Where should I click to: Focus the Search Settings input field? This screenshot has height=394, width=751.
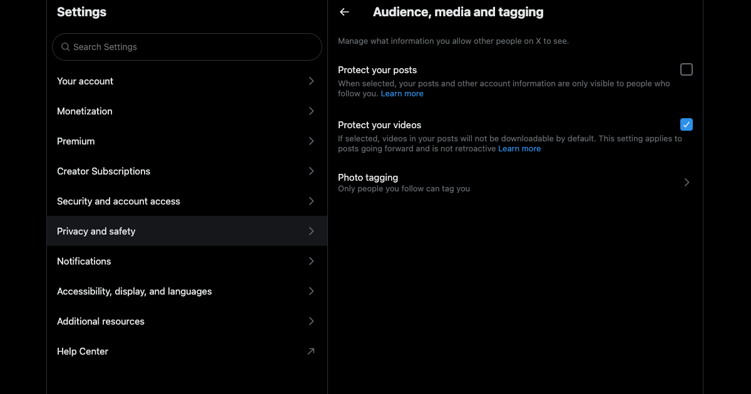point(187,47)
